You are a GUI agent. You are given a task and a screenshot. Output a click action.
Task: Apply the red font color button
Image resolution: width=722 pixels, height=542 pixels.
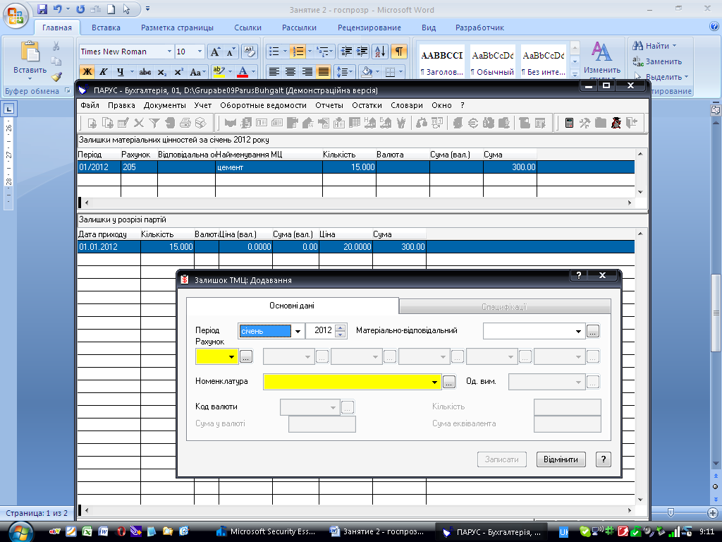point(243,71)
